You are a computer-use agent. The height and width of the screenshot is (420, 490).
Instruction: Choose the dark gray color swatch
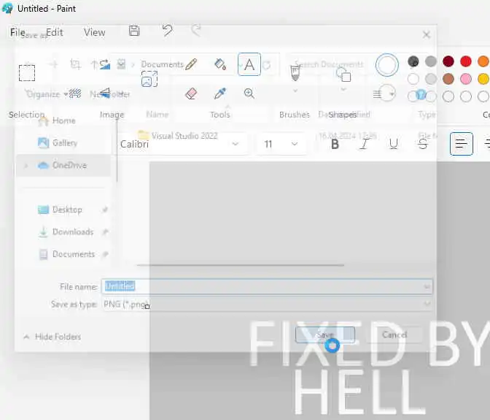pyautogui.click(x=413, y=61)
